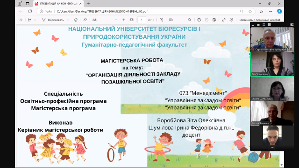Viewport: 299px width, 168px height.
Task: Click the slide title МАГІСТЕРСЬКА РОБОТА
Action: coord(132,61)
